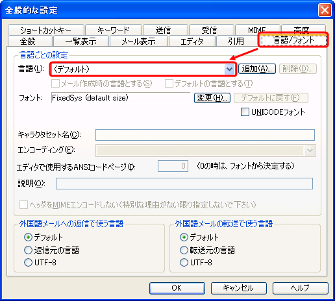
Task: Open the ショートカットキー tab
Action: (x=45, y=30)
